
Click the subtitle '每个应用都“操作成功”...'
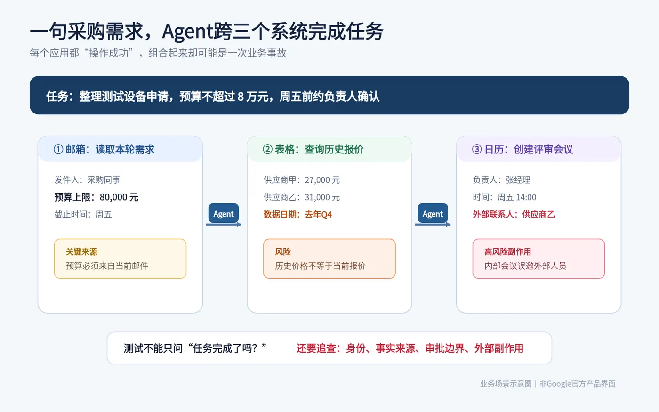pyautogui.click(x=158, y=53)
